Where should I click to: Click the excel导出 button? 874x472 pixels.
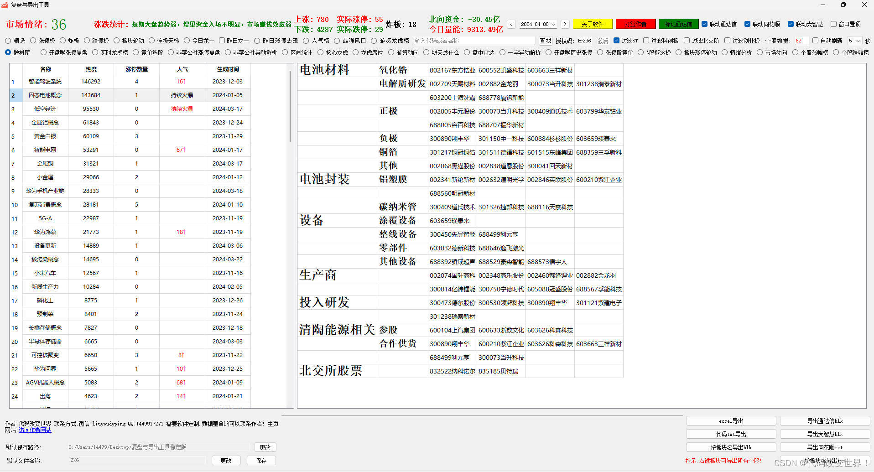tap(731, 421)
